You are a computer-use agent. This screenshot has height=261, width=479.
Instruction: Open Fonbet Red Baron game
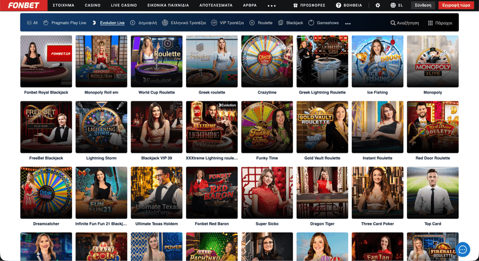212,193
